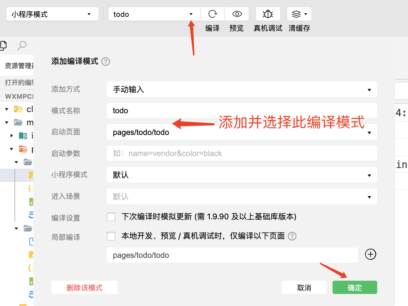This screenshot has width=408, height=306.
Task: Click the preview eye icon
Action: pyautogui.click(x=237, y=14)
